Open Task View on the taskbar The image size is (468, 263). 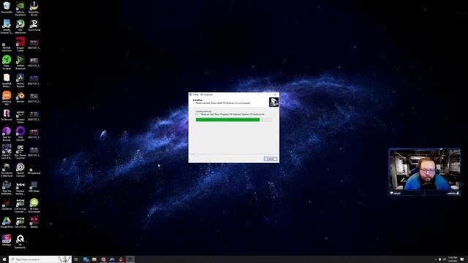click(76, 259)
